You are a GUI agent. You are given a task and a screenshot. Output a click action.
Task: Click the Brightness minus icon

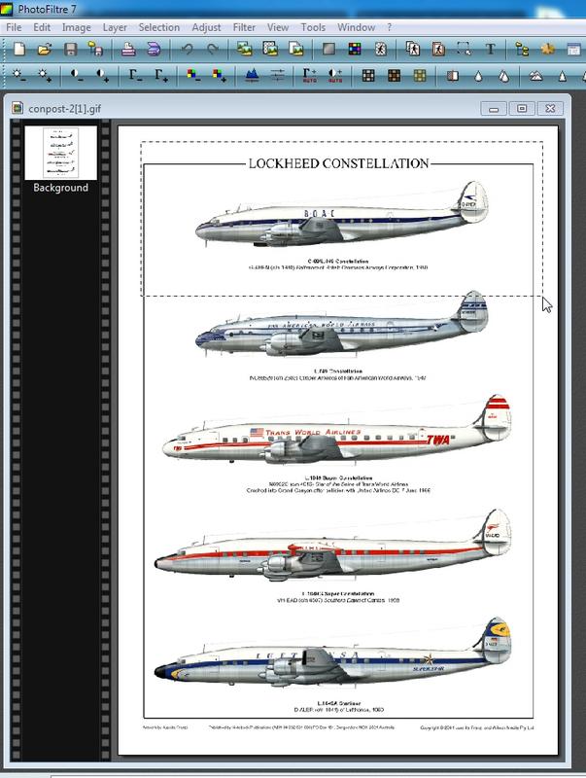point(19,75)
